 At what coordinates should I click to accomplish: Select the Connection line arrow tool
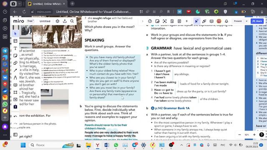click(x=15, y=70)
